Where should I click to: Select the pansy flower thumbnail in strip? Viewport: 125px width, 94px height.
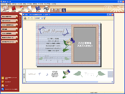tap(66, 74)
